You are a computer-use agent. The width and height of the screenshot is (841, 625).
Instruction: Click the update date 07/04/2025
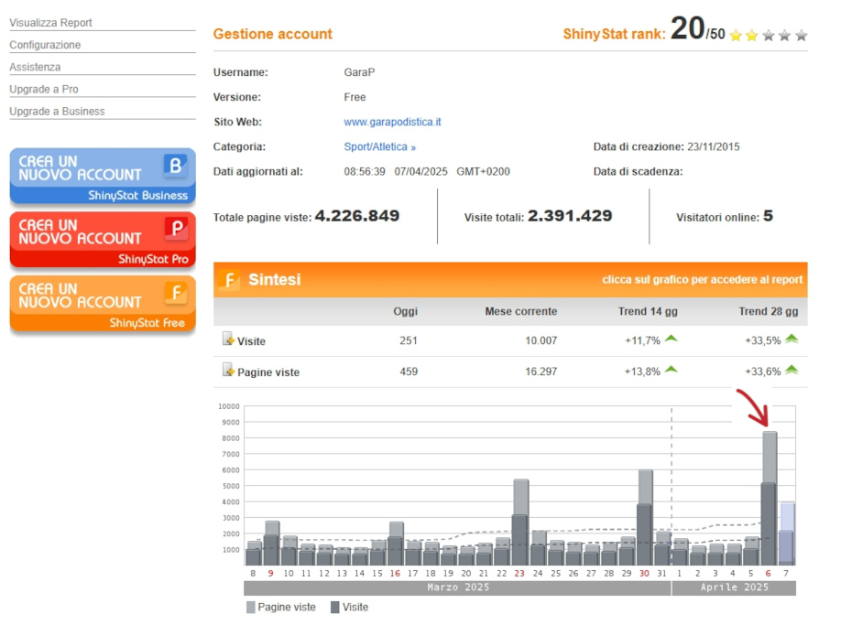coord(420,172)
